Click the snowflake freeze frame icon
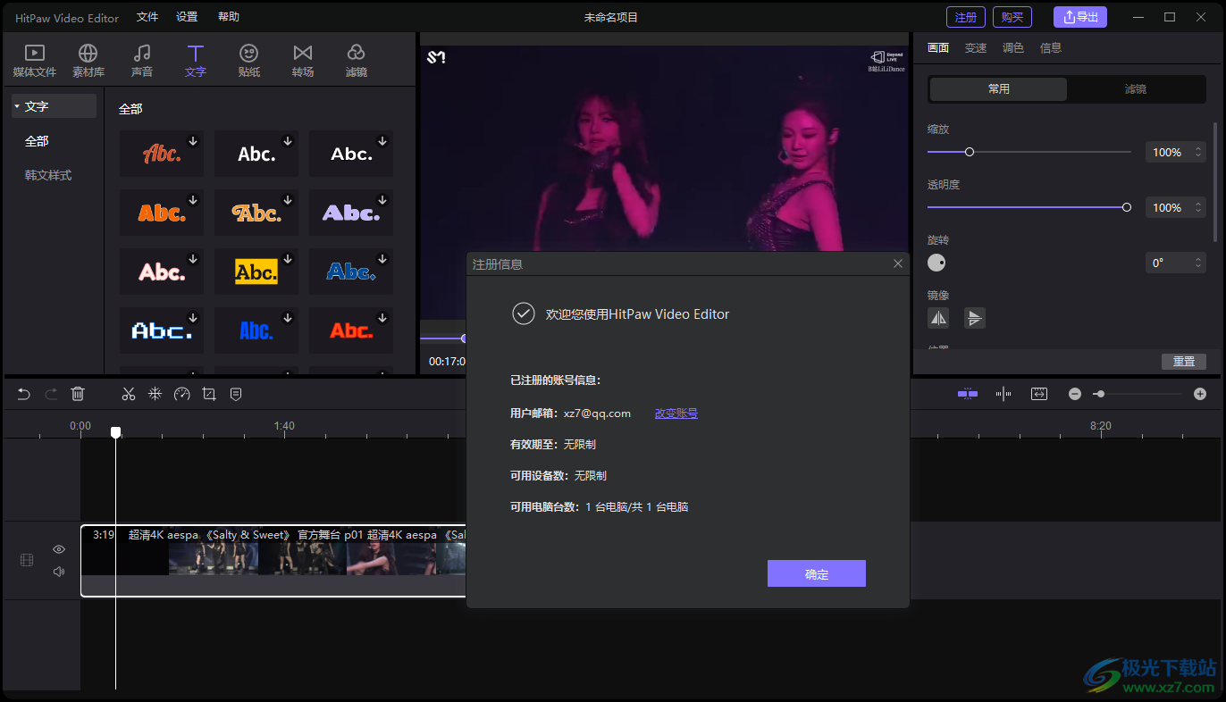The image size is (1226, 702). [155, 394]
